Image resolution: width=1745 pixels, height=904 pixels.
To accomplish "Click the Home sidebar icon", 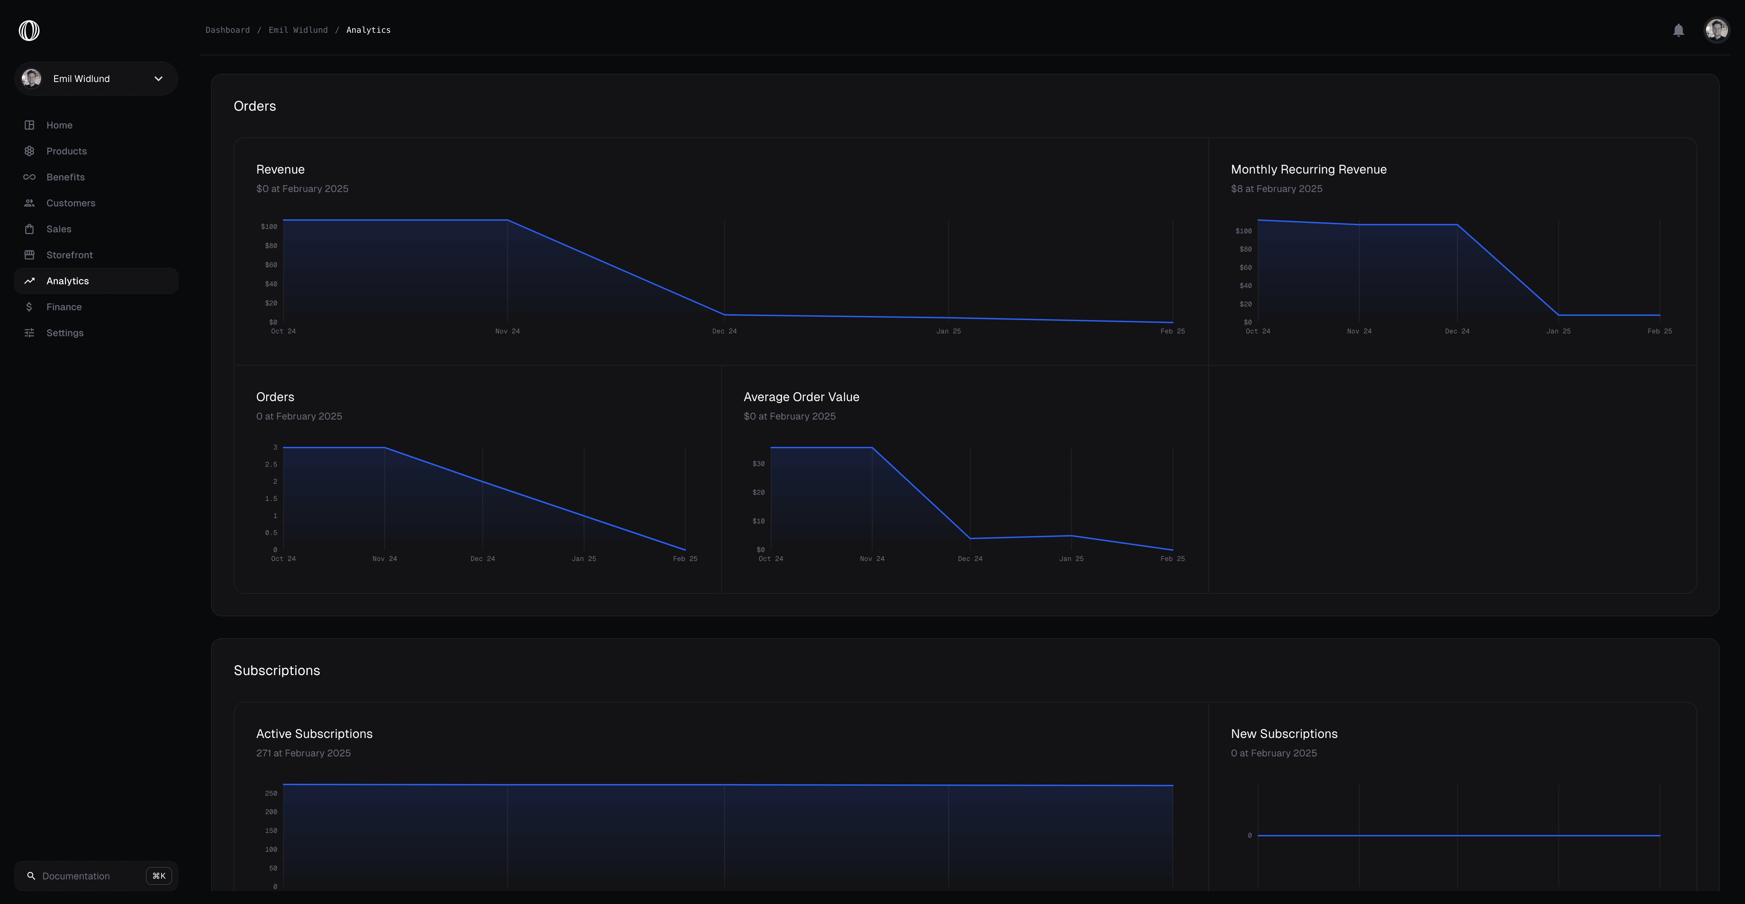I will pos(29,125).
